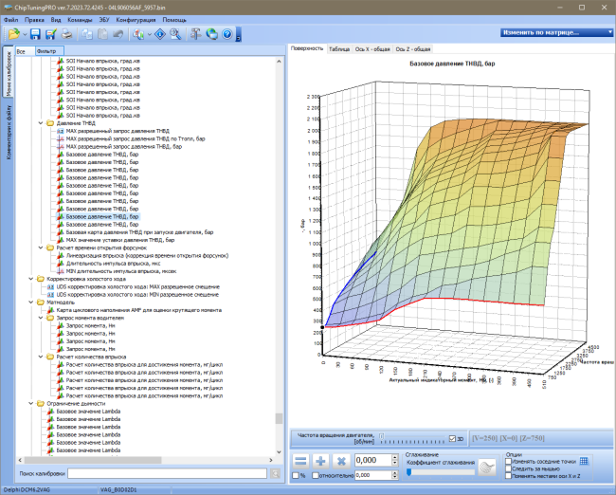Open the Правка menu
Image resolution: width=616 pixels, height=495 pixels.
[34, 20]
